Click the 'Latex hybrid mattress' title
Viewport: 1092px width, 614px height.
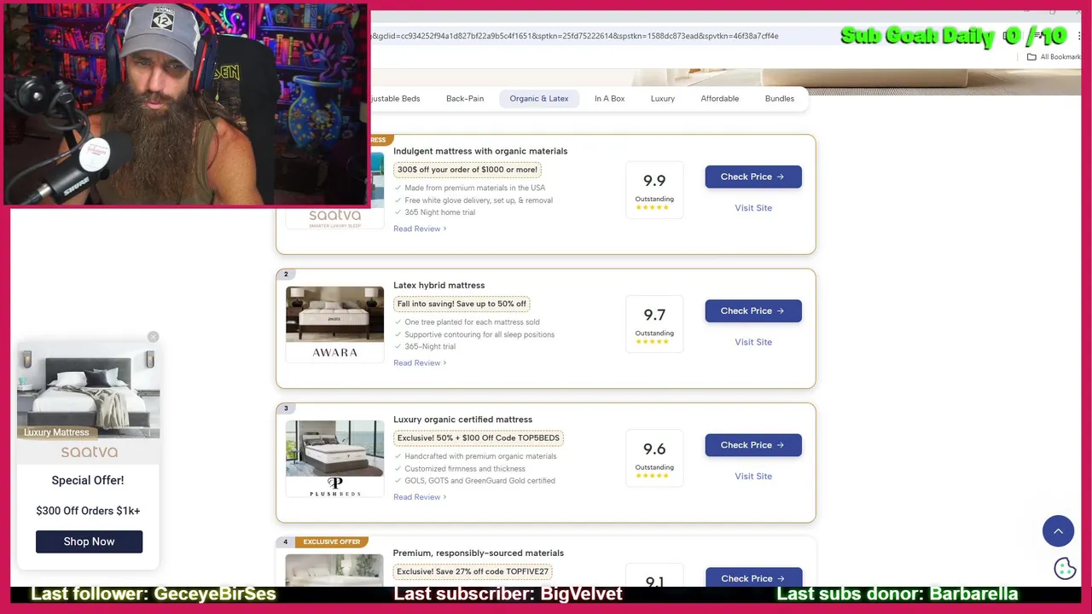point(439,285)
